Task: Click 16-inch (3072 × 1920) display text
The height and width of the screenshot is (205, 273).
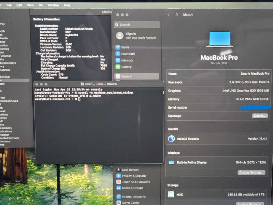Action: click(x=250, y=163)
